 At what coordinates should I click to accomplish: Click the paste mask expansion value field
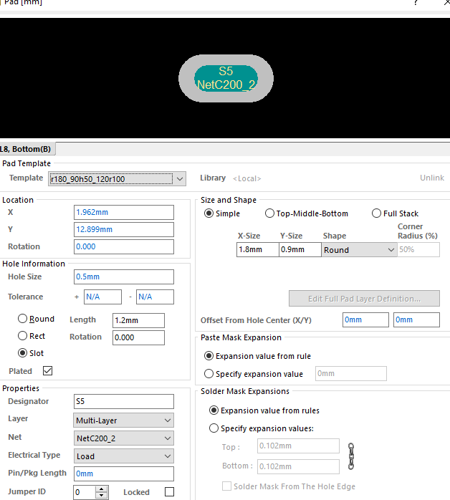click(x=351, y=373)
